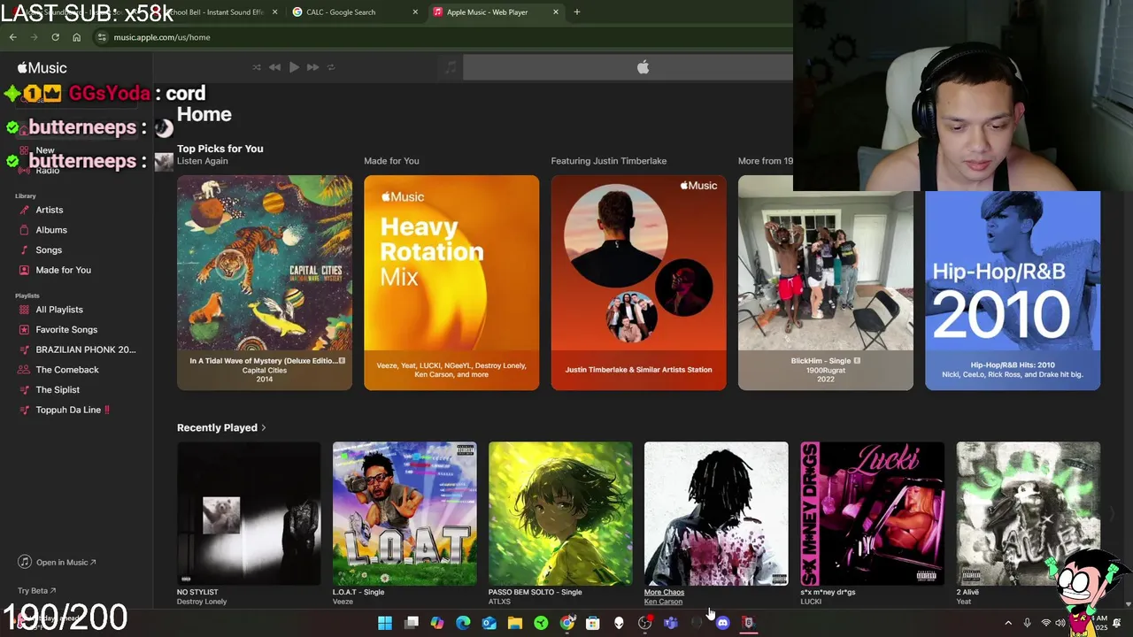This screenshot has width=1133, height=637.
Task: Switch to the School Bell Sound Effect tab
Action: tap(217, 12)
